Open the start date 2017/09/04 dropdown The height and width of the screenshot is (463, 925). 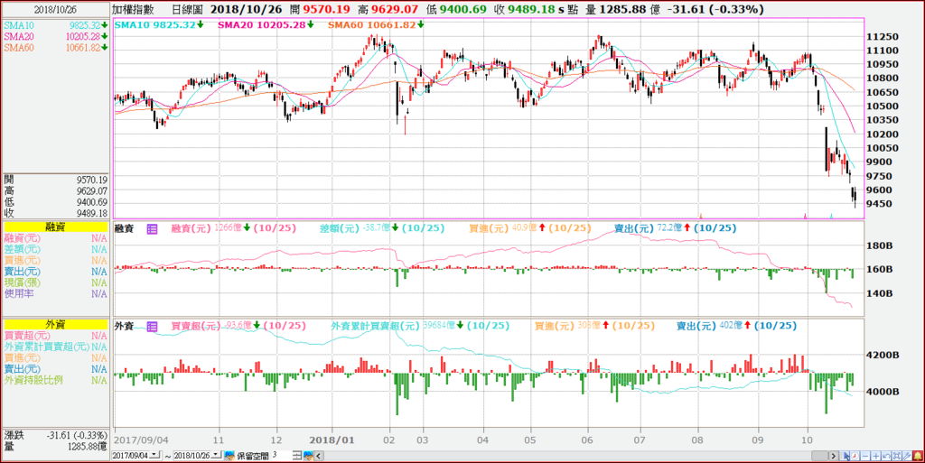tap(155, 456)
